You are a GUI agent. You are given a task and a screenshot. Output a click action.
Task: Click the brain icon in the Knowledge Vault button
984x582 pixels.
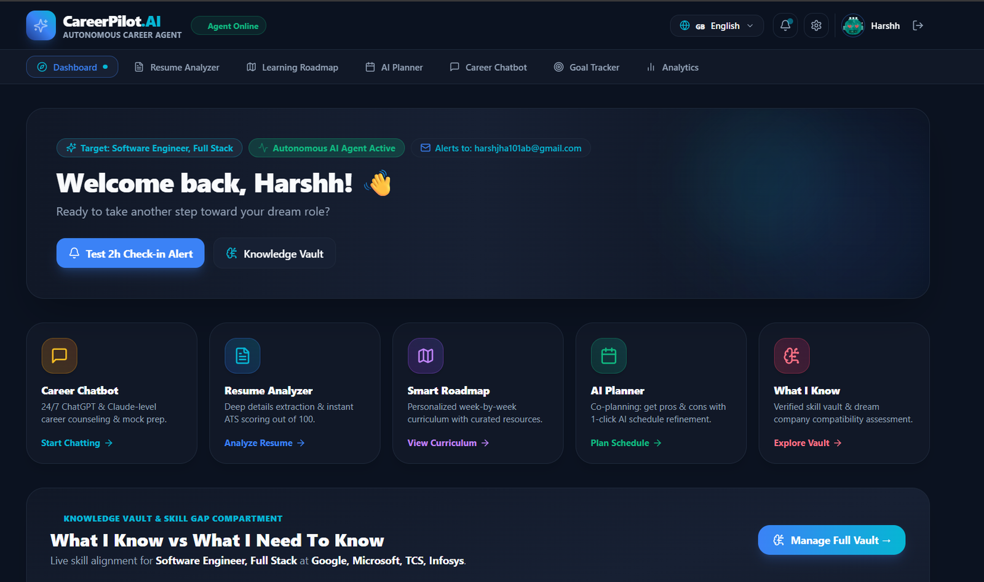(x=231, y=253)
